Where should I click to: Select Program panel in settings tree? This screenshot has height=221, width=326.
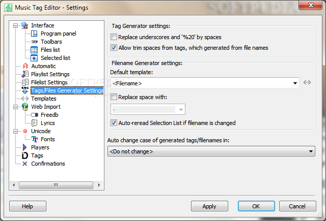(x=59, y=34)
